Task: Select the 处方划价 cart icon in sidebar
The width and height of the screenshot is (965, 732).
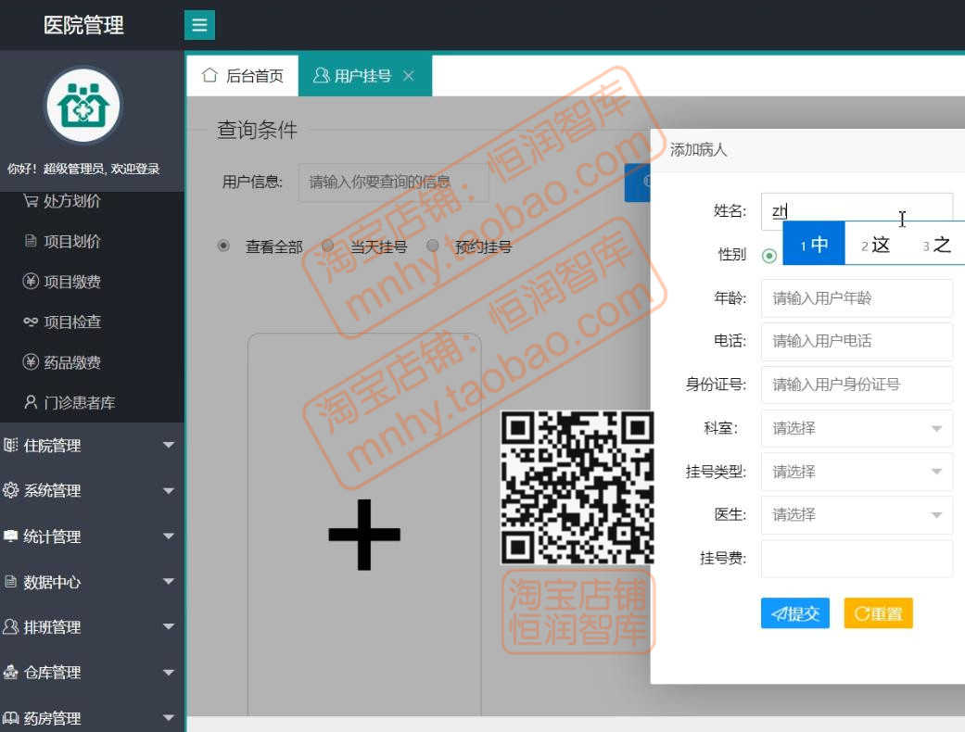Action: tap(29, 200)
